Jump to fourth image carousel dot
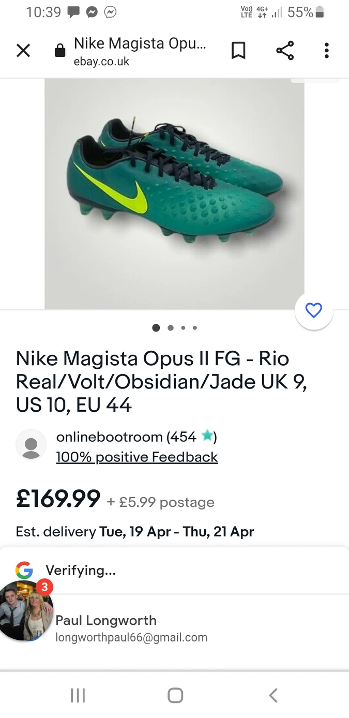The height and width of the screenshot is (718, 349). pos(195,327)
